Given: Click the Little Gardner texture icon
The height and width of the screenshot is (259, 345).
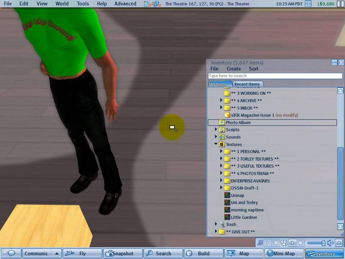Looking at the screenshot, I should [x=227, y=217].
